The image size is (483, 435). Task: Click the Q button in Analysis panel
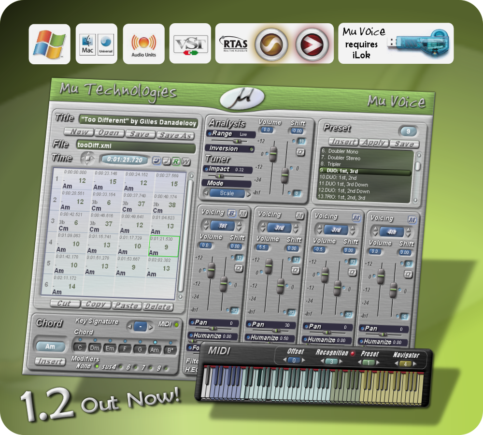pyautogui.click(x=300, y=152)
